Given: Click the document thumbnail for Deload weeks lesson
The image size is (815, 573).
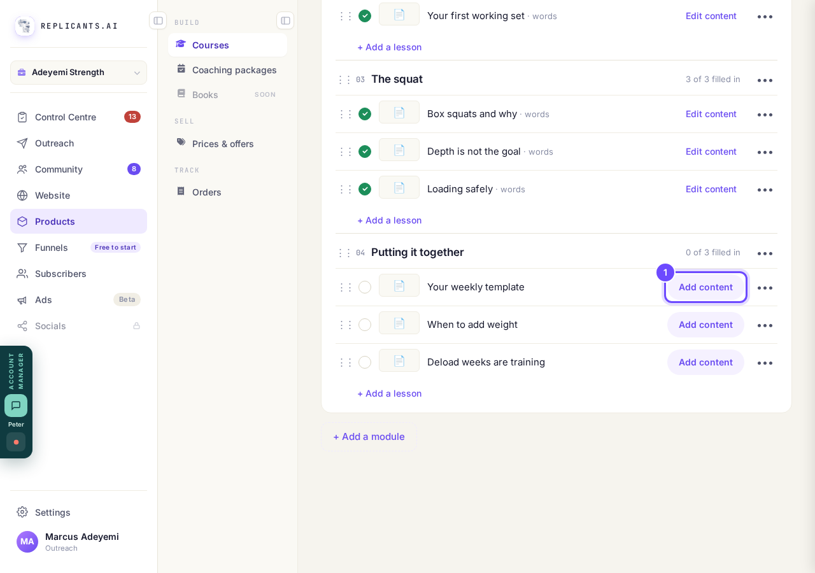Looking at the screenshot, I should 399,361.
